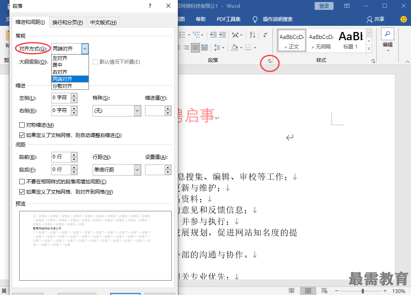Open the PDF工具集 ribbon tab

coord(229,19)
